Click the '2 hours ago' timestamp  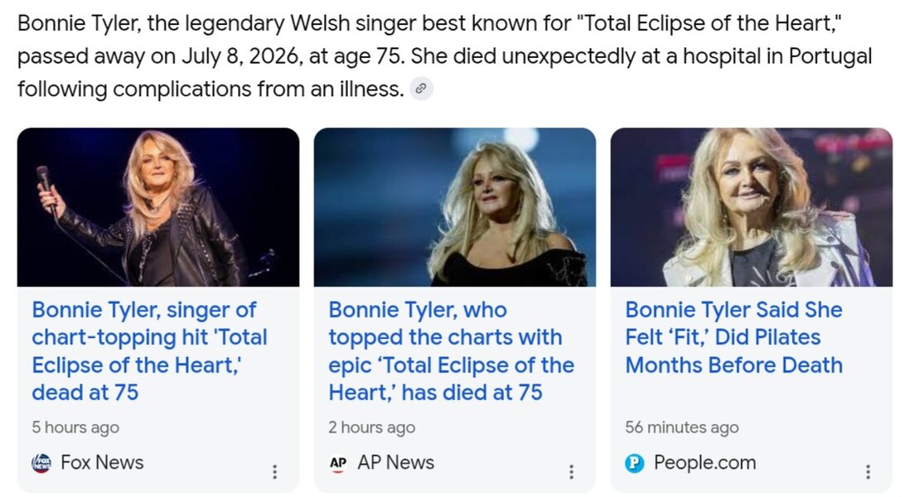[371, 427]
